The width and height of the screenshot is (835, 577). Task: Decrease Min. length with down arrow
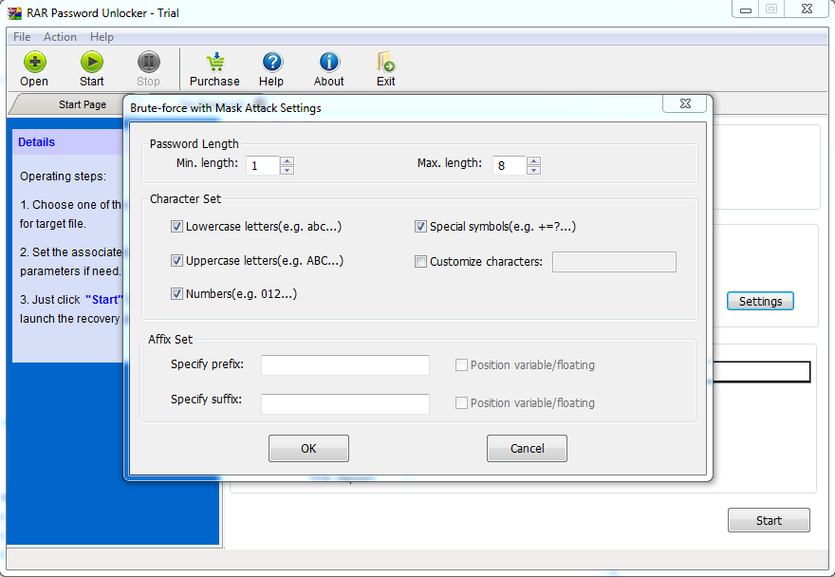tap(287, 170)
